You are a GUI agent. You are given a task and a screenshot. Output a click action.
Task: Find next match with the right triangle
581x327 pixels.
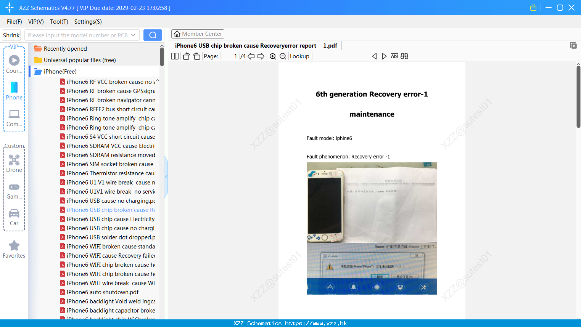pos(384,56)
